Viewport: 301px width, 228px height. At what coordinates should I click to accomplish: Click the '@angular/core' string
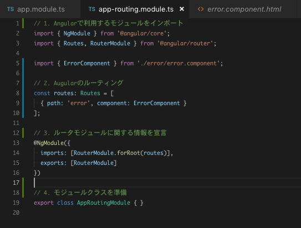(142, 34)
